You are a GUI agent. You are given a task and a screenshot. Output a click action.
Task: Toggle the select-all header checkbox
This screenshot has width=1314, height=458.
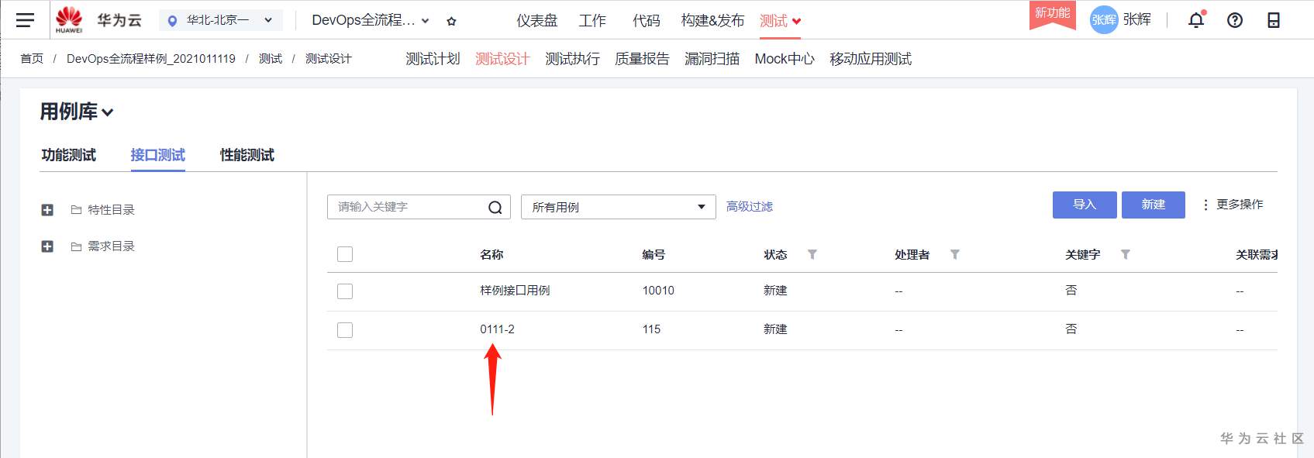345,254
